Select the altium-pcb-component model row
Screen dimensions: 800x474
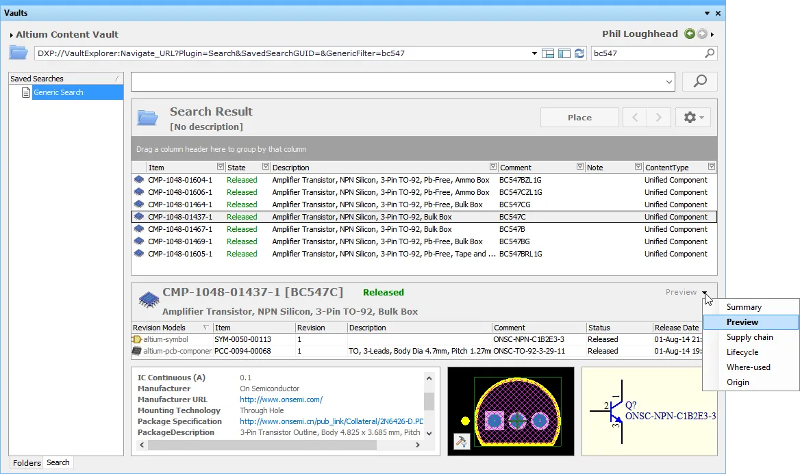click(x=417, y=351)
